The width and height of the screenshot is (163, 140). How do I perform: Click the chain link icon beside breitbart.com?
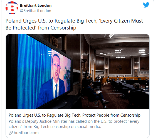coord(11,133)
